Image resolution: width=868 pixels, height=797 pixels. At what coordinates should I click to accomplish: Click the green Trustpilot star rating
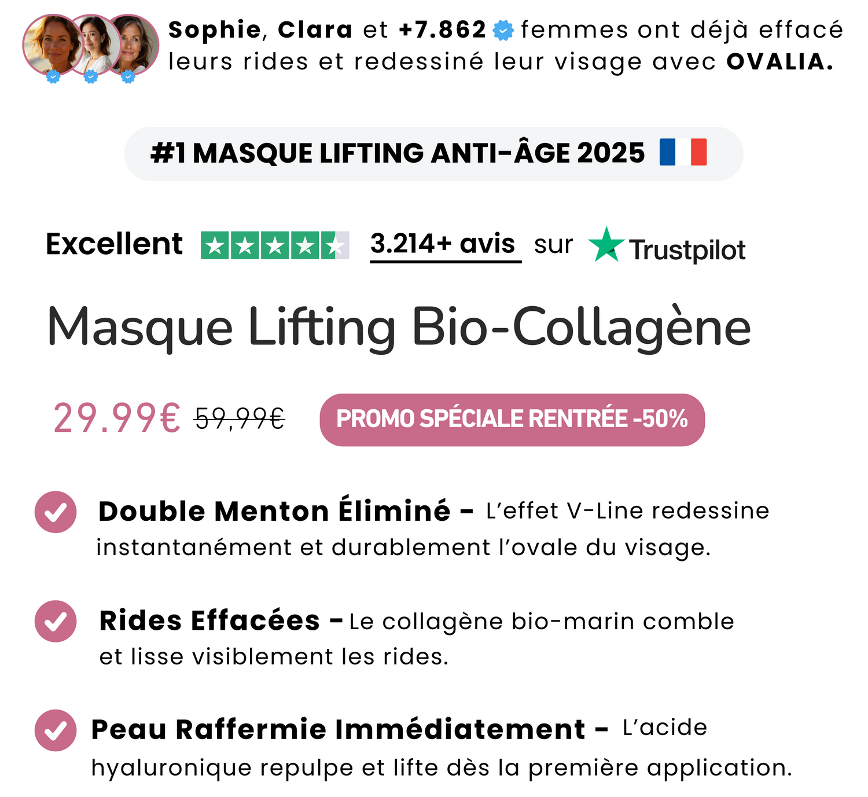(275, 245)
